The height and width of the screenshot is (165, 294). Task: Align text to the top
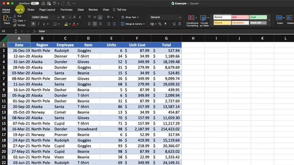90,17
